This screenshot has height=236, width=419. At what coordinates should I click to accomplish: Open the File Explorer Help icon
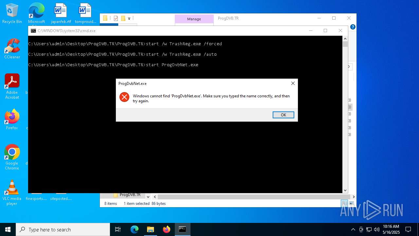353,27
